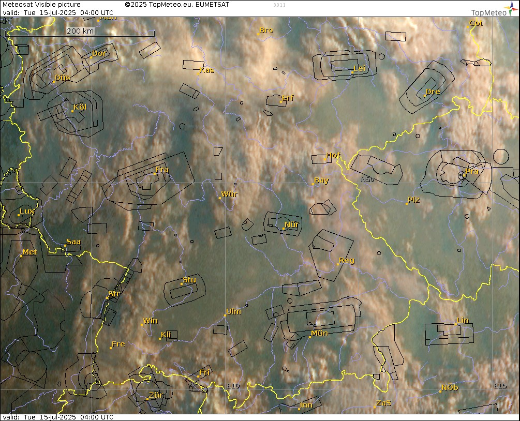Select the "Erf" city label

(x=288, y=98)
